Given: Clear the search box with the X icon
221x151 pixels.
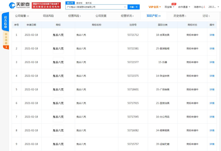Looking at the screenshot, I should pos(125,7).
